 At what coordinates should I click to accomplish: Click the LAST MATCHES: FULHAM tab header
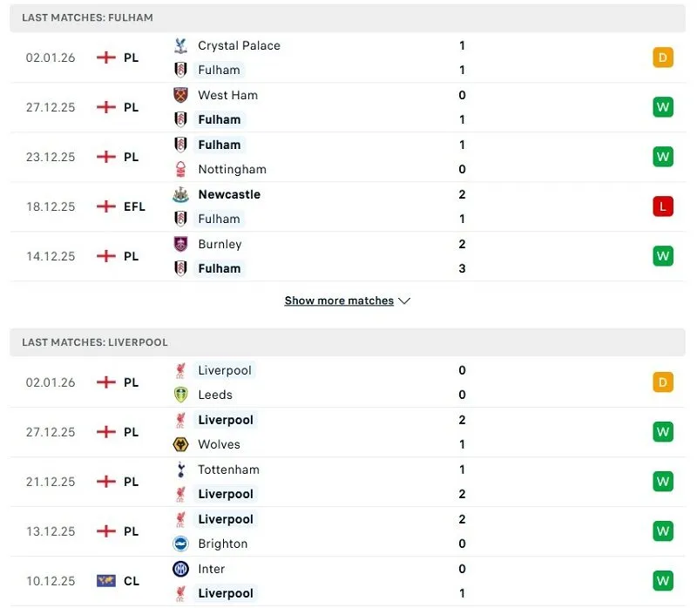[x=88, y=17]
